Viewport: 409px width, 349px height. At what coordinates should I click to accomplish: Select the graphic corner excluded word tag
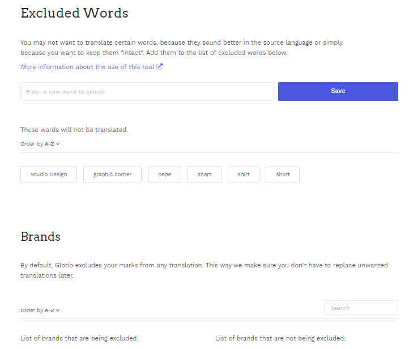point(112,174)
